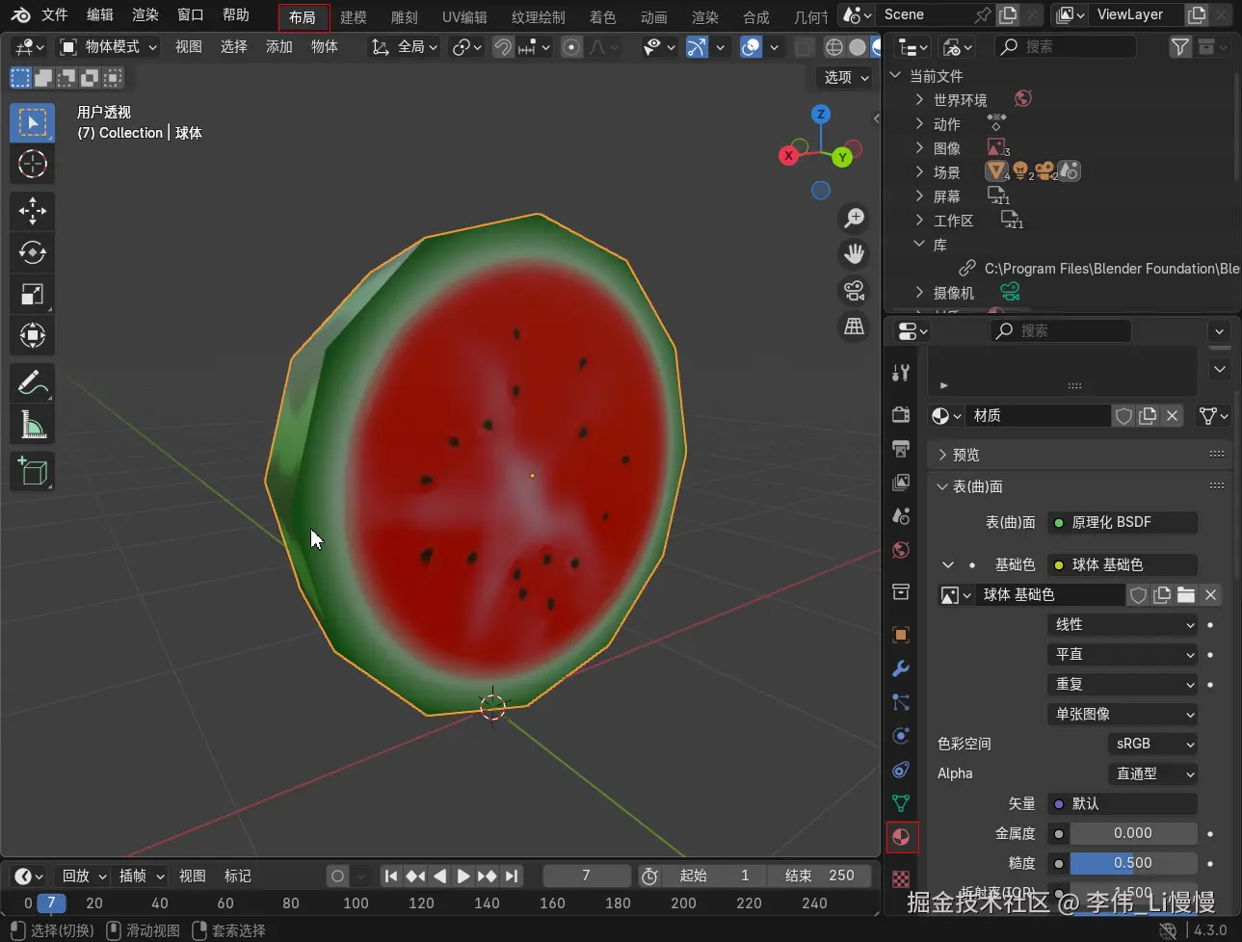
Task: Activate the Rotate tool
Action: coord(32,252)
